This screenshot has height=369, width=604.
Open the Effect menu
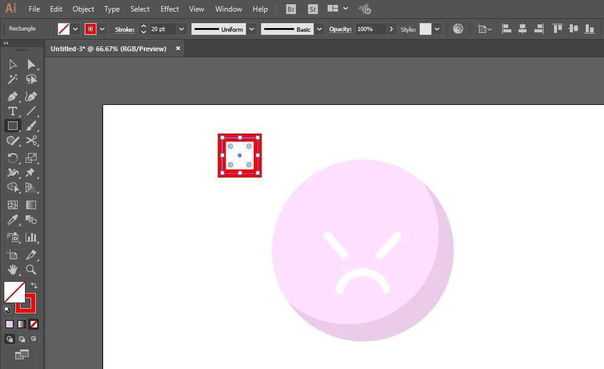click(170, 9)
